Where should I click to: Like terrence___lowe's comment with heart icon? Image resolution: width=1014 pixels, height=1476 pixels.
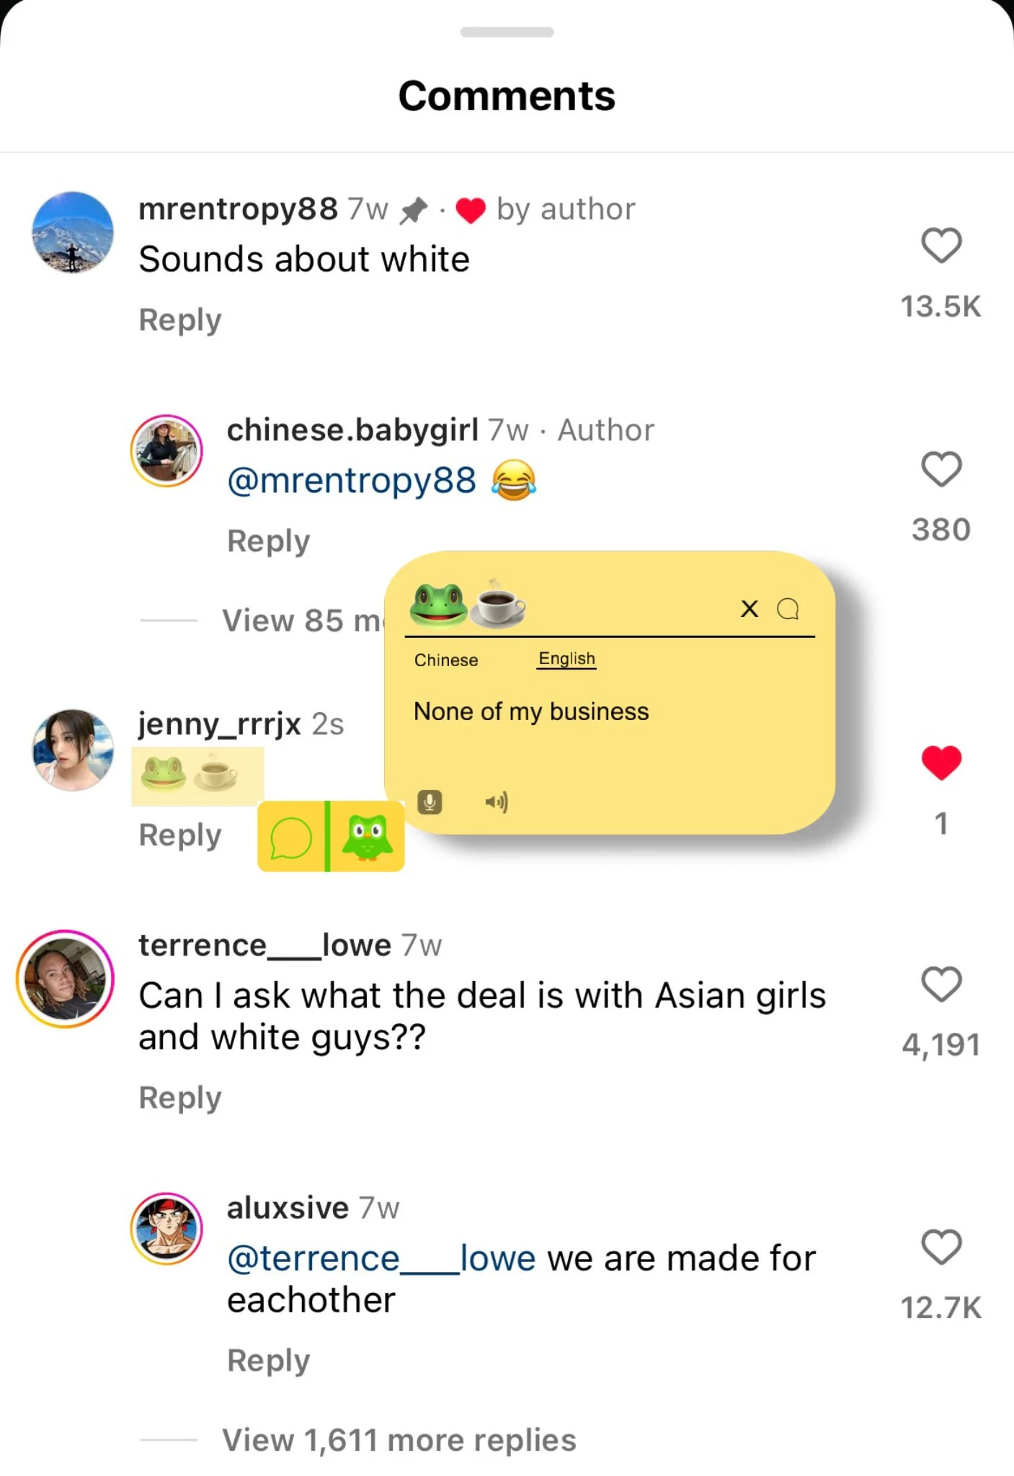tap(941, 984)
